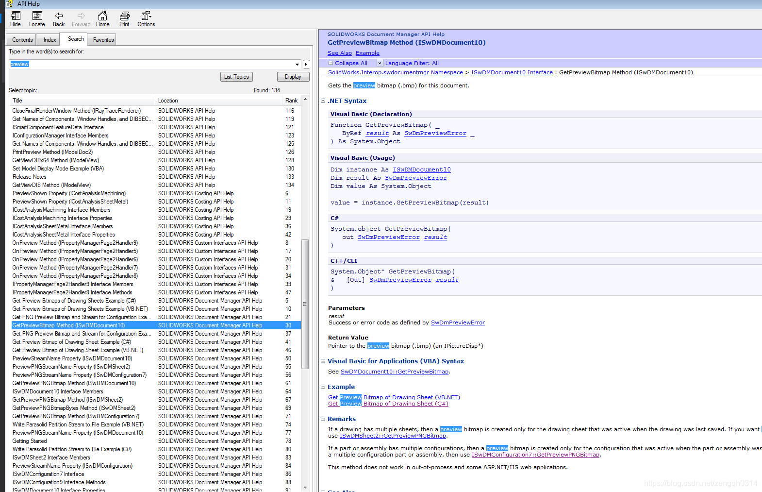
Task: Select PreviewPNGStreamName Property (ISwDMSheet2) result
Action: point(156,367)
